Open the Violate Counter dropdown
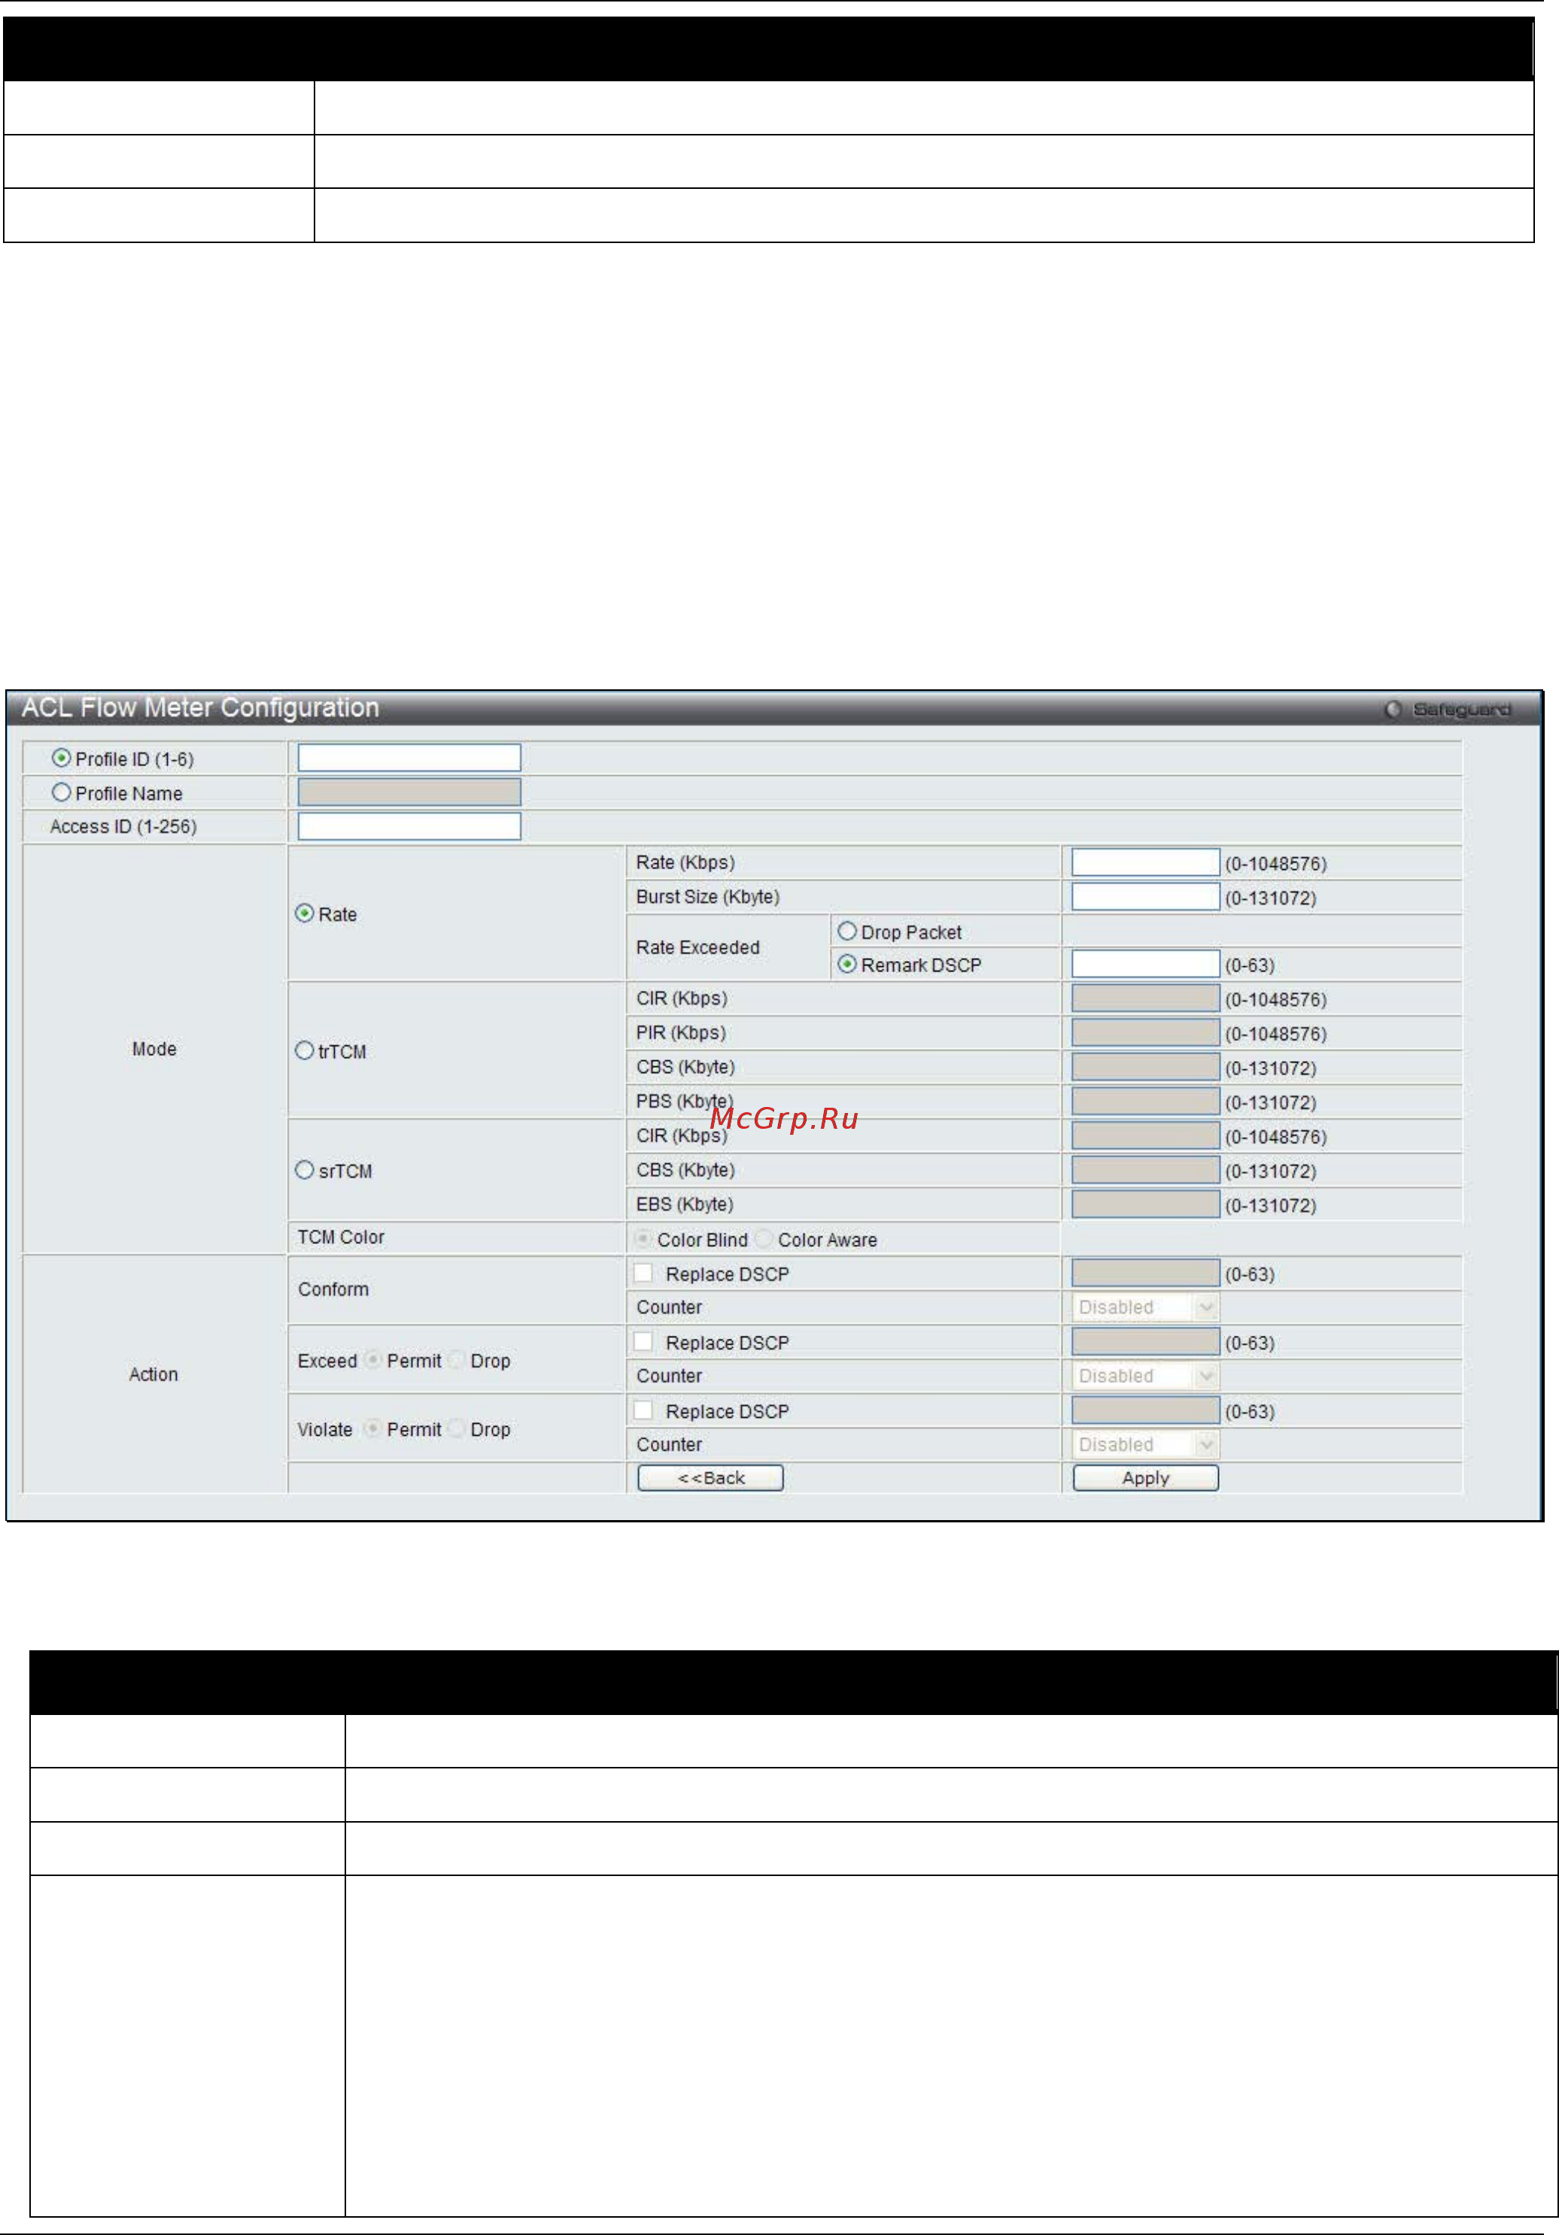The image size is (1559, 2235). pyautogui.click(x=1145, y=1445)
